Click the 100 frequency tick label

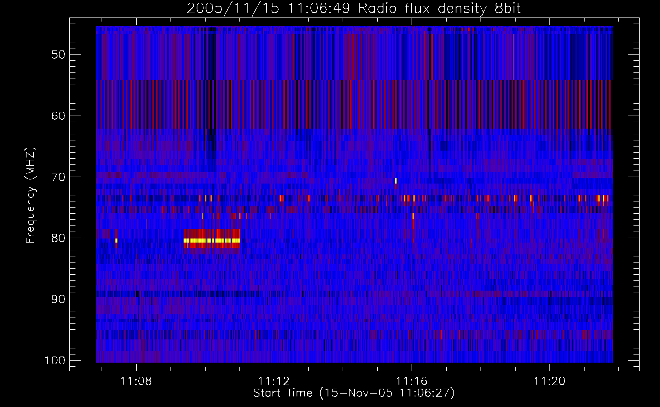point(55,361)
